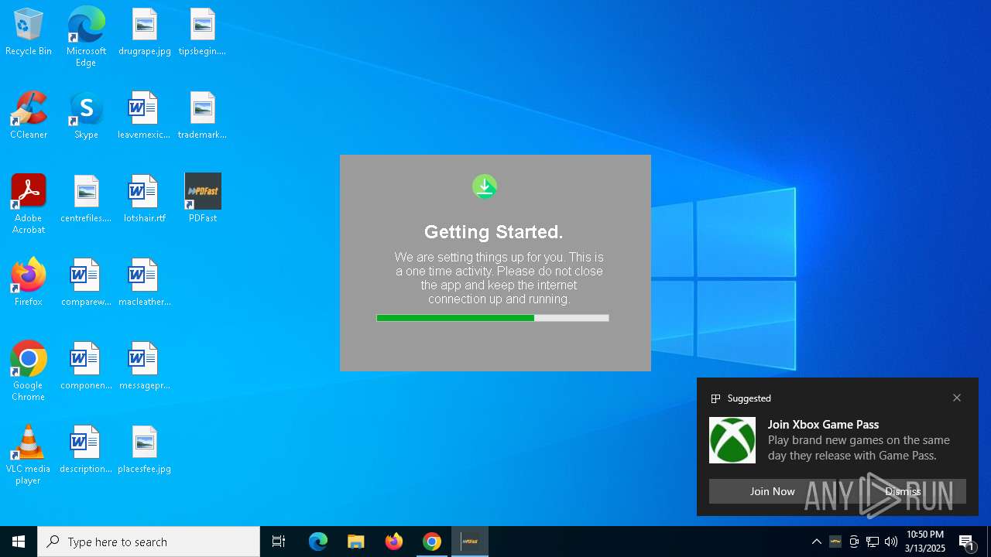Select the lotshair.rtf document icon
991x557 pixels.
pos(144,200)
